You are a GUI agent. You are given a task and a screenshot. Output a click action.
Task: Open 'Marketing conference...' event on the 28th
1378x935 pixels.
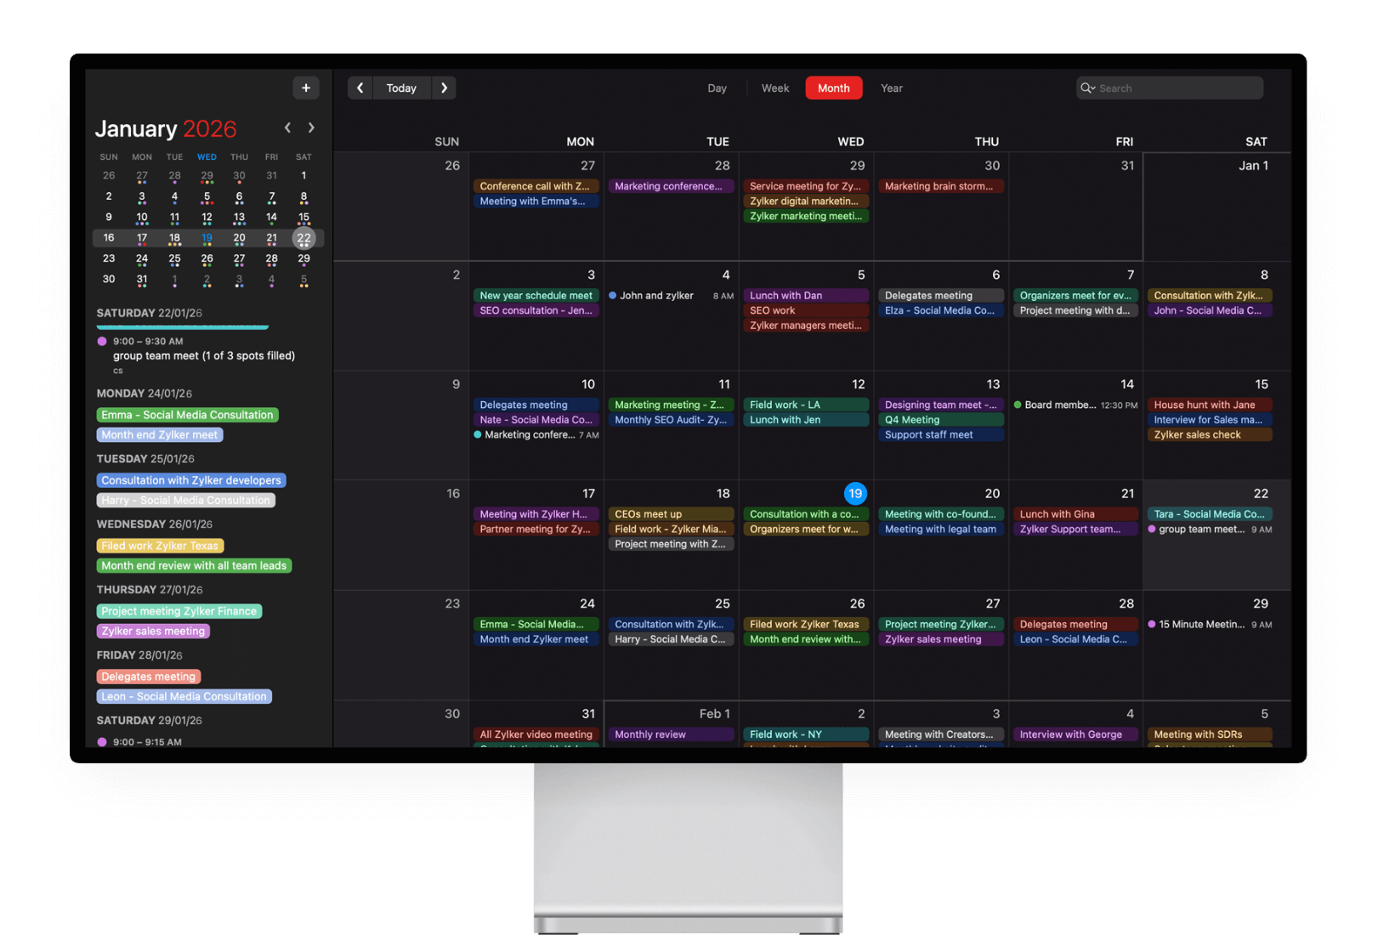coord(671,186)
